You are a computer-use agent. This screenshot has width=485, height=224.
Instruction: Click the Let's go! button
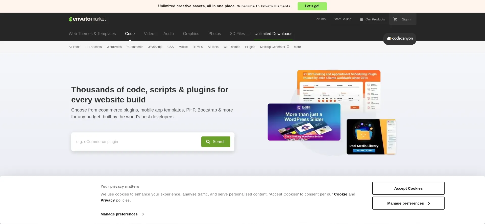312,6
